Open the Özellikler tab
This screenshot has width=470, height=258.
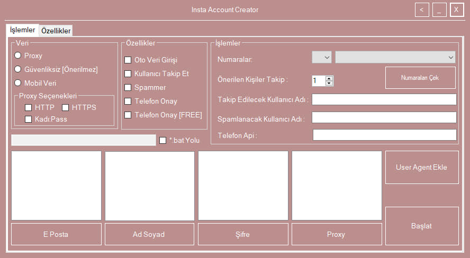[56, 31]
